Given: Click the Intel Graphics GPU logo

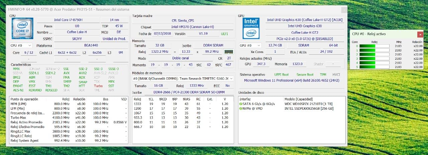Looking at the screenshot, I should coord(251,28).
